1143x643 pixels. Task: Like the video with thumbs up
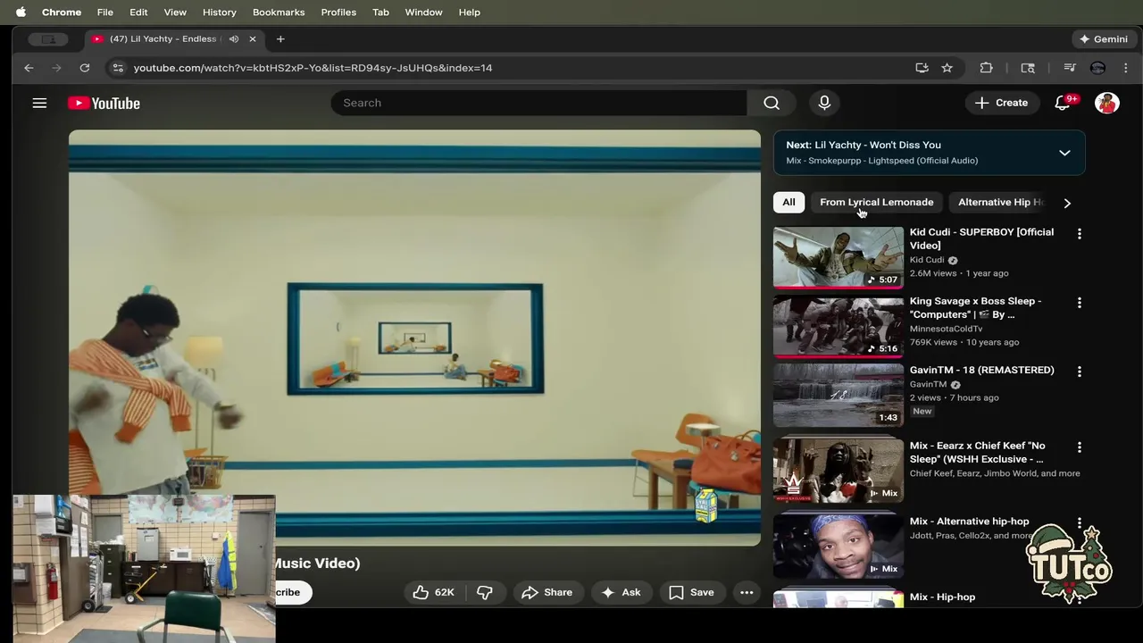click(434, 592)
